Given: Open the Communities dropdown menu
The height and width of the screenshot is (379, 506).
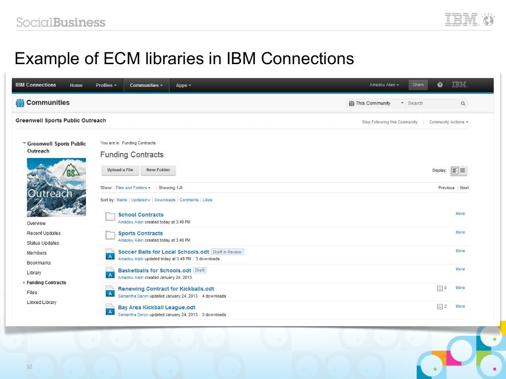Looking at the screenshot, I should (x=146, y=85).
